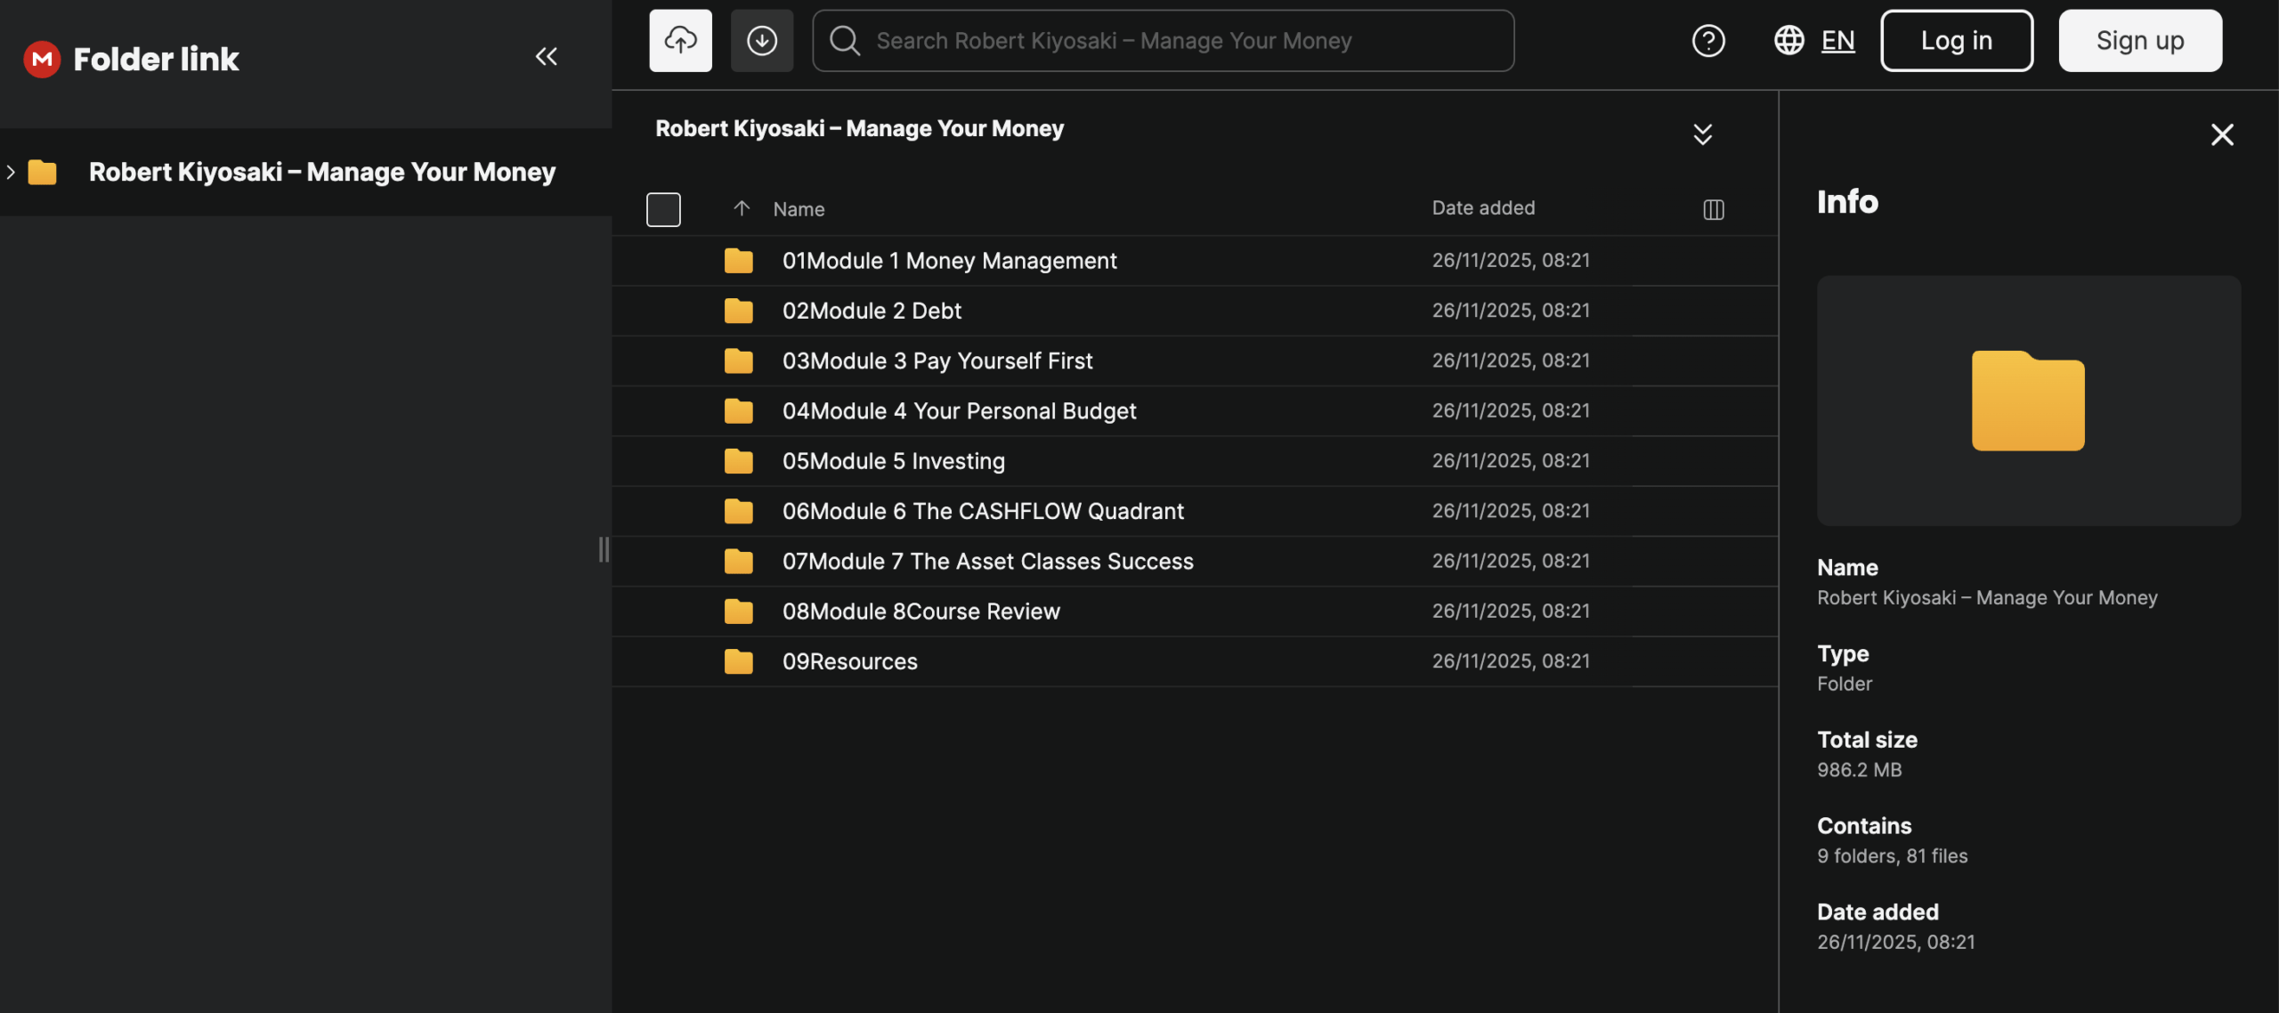Toggle the select all checkbox

663,209
